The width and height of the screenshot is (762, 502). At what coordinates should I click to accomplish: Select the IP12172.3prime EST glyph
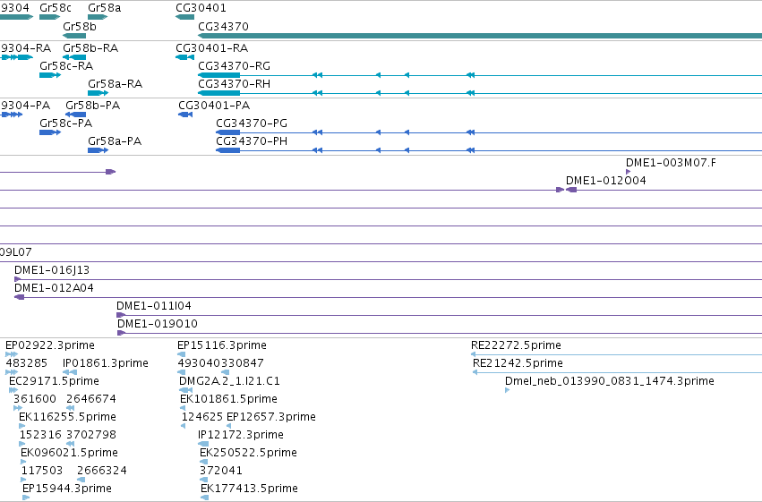point(203,444)
